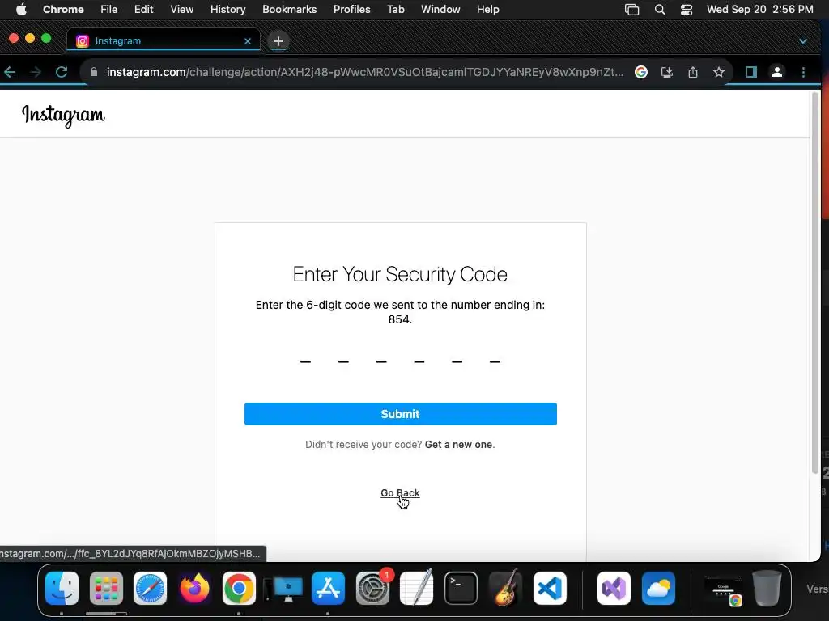The height and width of the screenshot is (621, 829).
Task: Open Launchpad from the Dock
Action: pos(106,589)
